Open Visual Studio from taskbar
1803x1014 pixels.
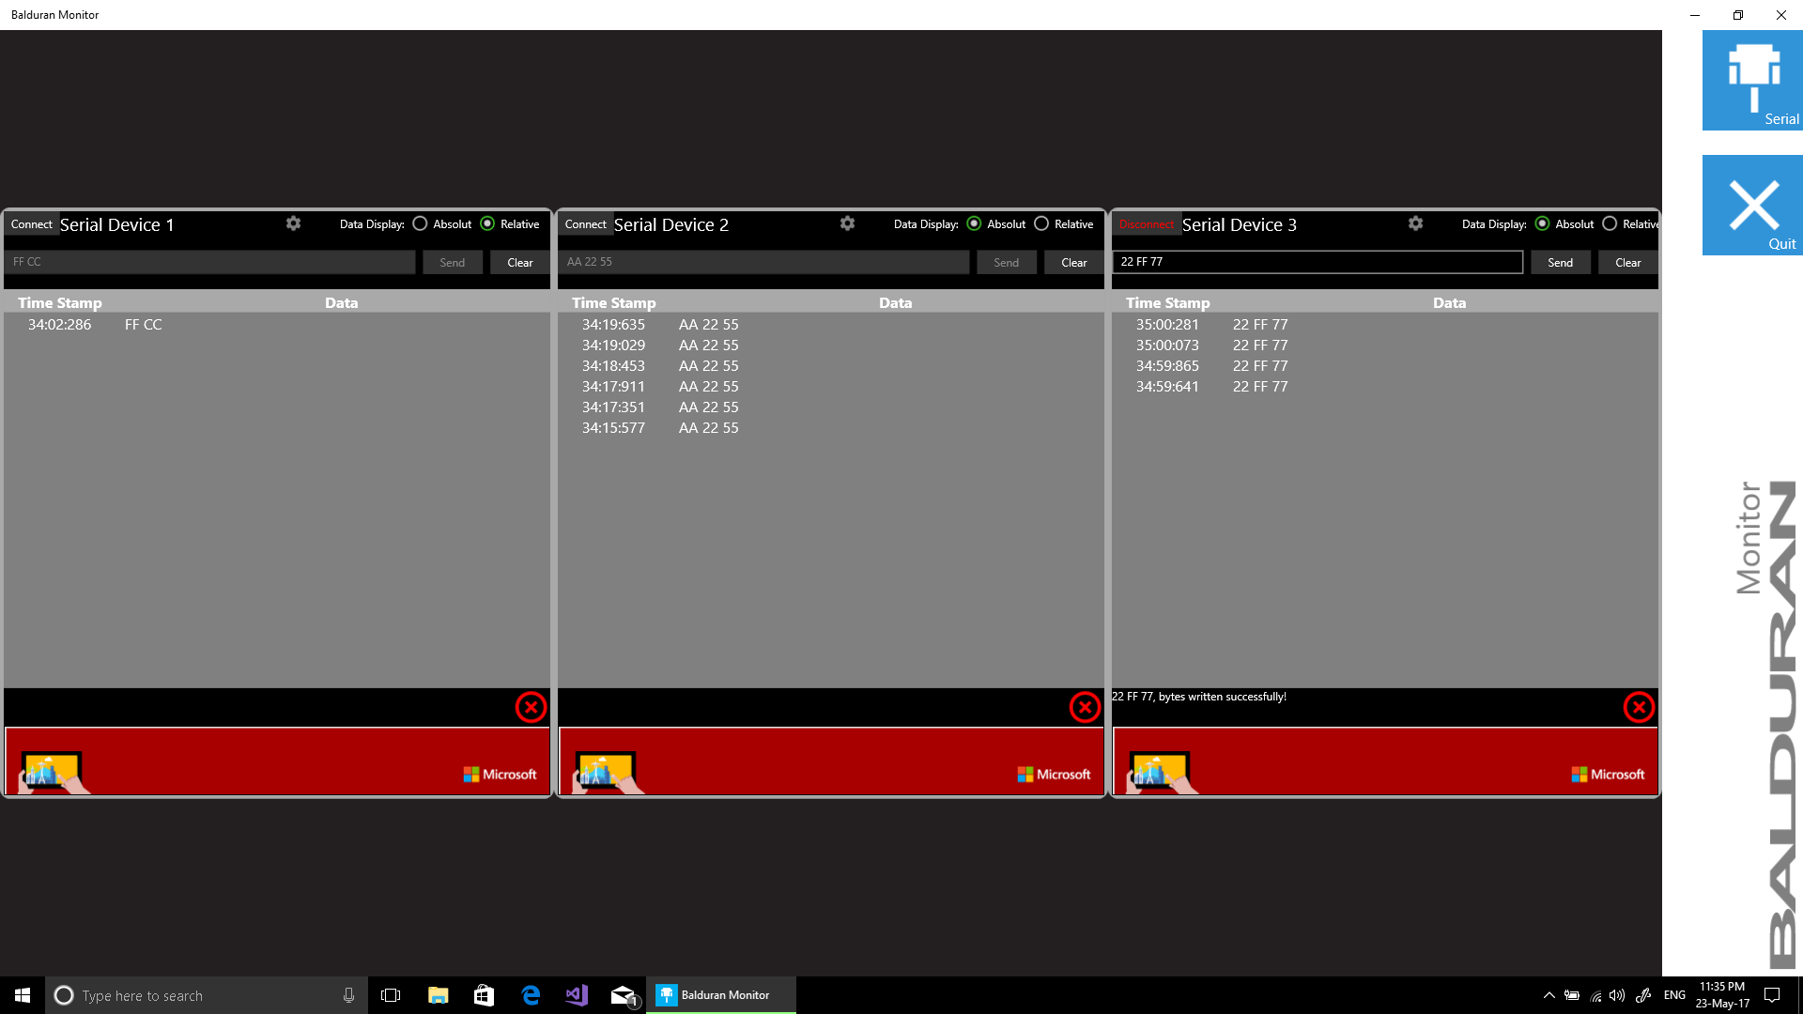click(x=577, y=995)
